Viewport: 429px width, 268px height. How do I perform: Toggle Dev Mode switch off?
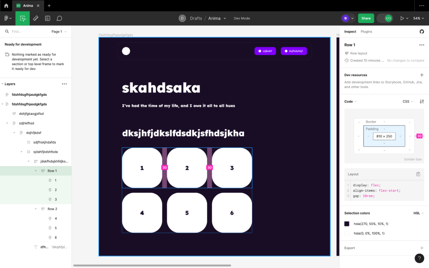pyautogui.click(x=385, y=18)
